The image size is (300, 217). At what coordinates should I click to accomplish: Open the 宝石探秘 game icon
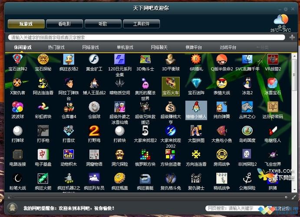click(43, 59)
